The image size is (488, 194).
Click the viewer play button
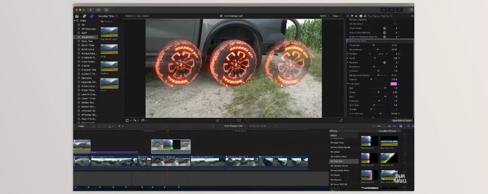217,121
